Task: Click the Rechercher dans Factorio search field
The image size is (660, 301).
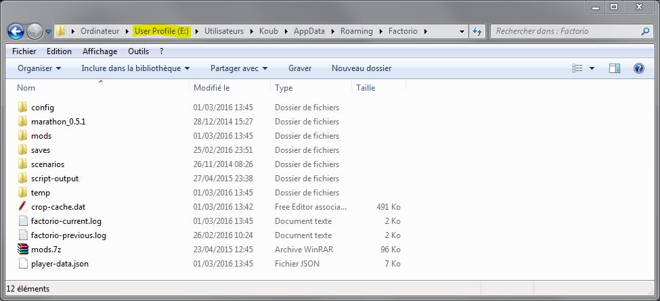Action: pos(565,31)
